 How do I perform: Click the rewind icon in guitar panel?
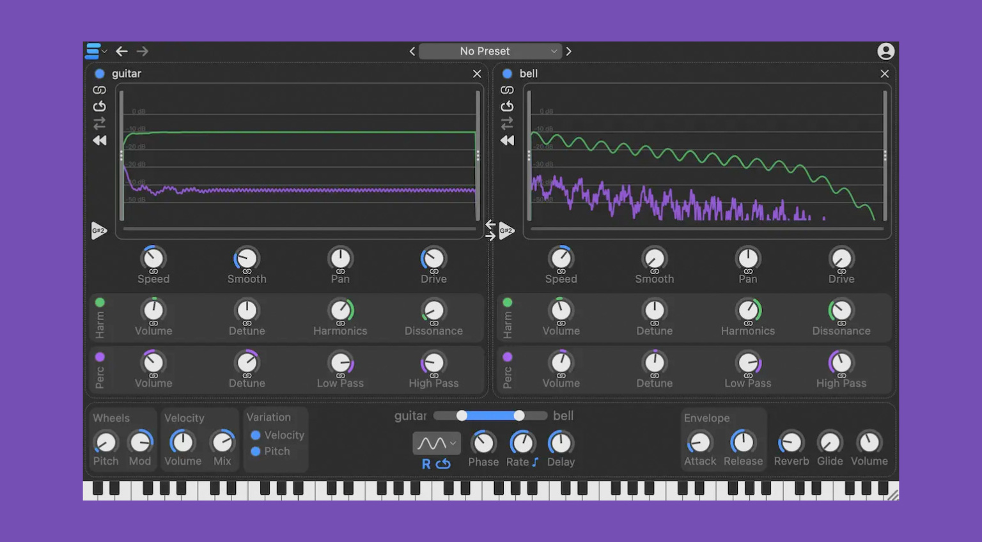(x=99, y=141)
